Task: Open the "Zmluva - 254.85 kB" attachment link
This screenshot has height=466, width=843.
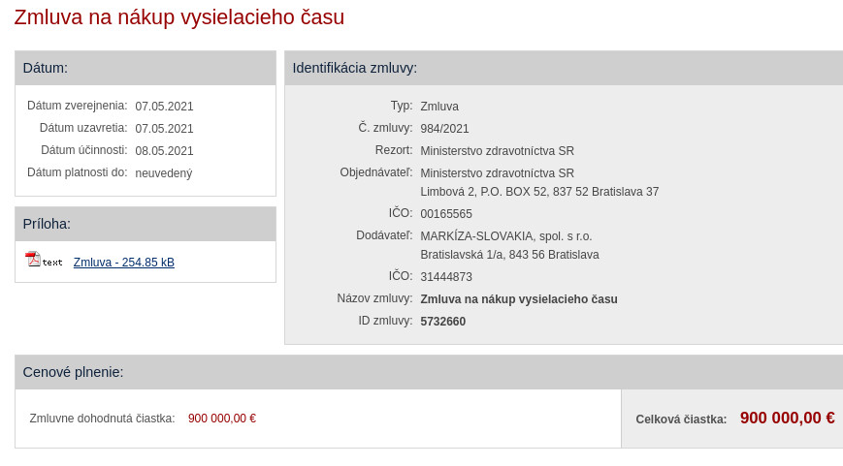Action: 124,263
